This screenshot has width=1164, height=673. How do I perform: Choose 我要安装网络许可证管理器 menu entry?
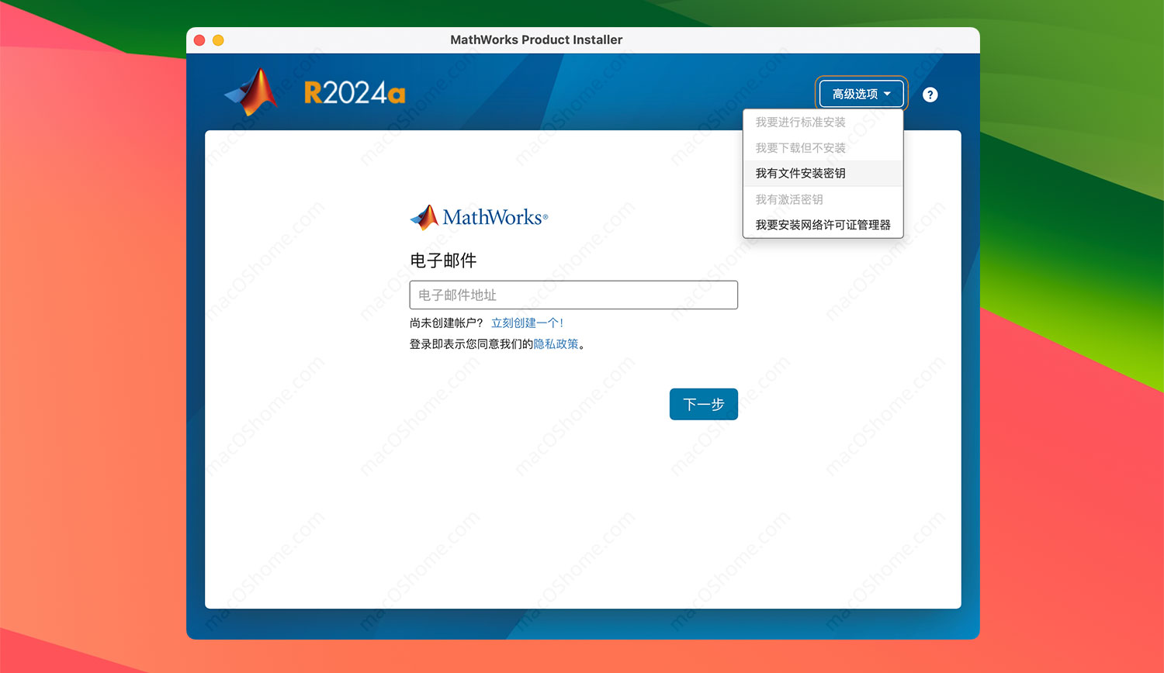pyautogui.click(x=823, y=225)
